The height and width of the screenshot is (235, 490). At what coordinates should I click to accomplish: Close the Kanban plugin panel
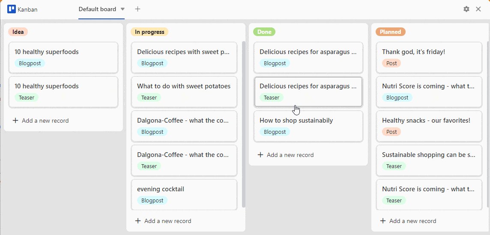click(478, 9)
